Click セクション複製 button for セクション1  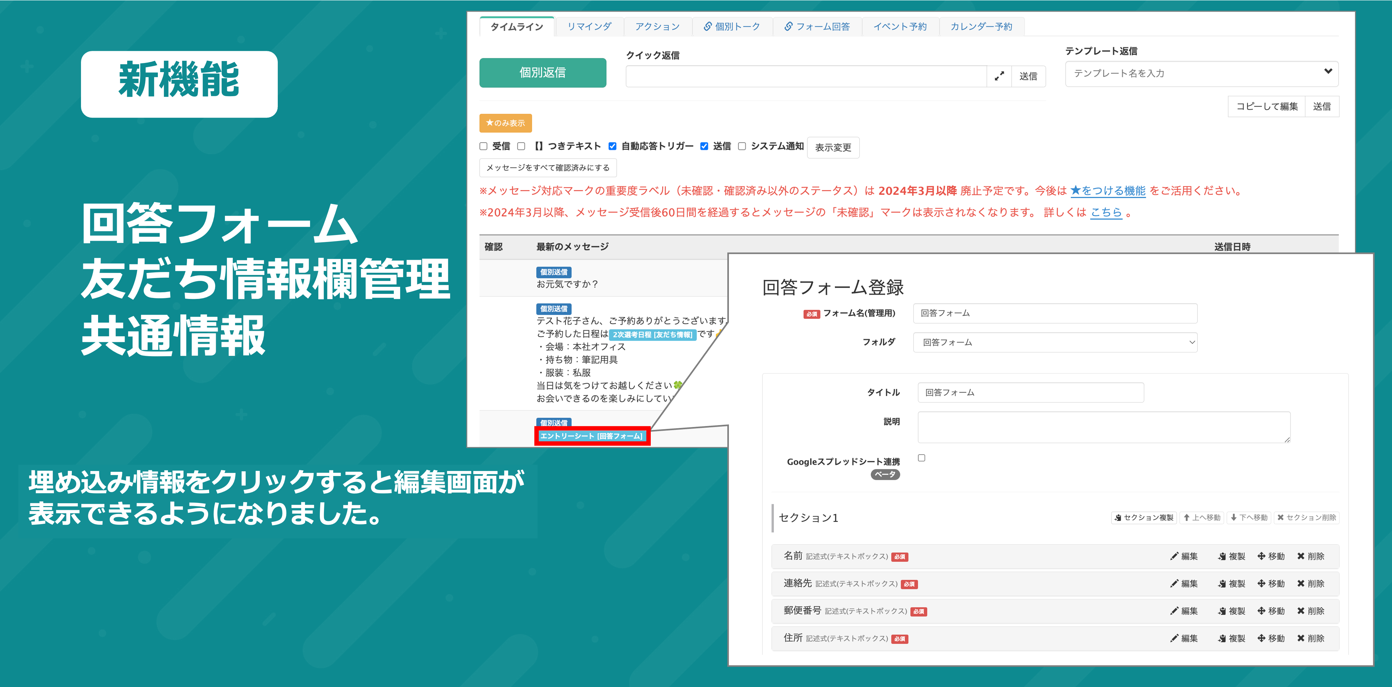[1143, 517]
